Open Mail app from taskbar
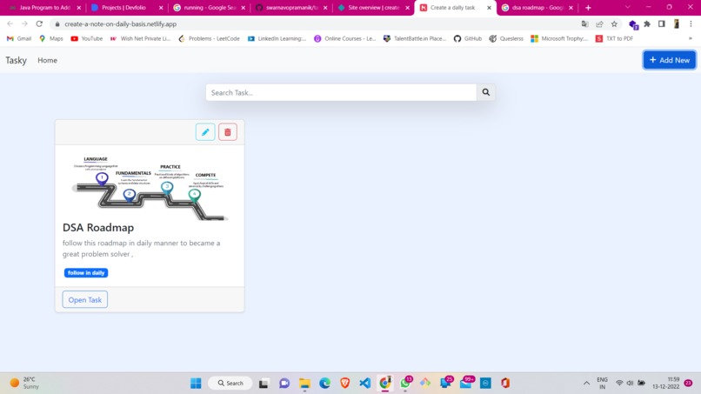This screenshot has width=701, height=394. click(x=466, y=383)
